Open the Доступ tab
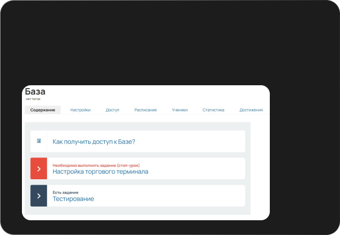The image size is (340, 235). coord(112,110)
